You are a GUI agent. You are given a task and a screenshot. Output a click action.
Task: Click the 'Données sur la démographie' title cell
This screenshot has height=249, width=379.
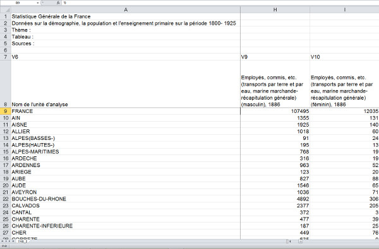(126, 23)
